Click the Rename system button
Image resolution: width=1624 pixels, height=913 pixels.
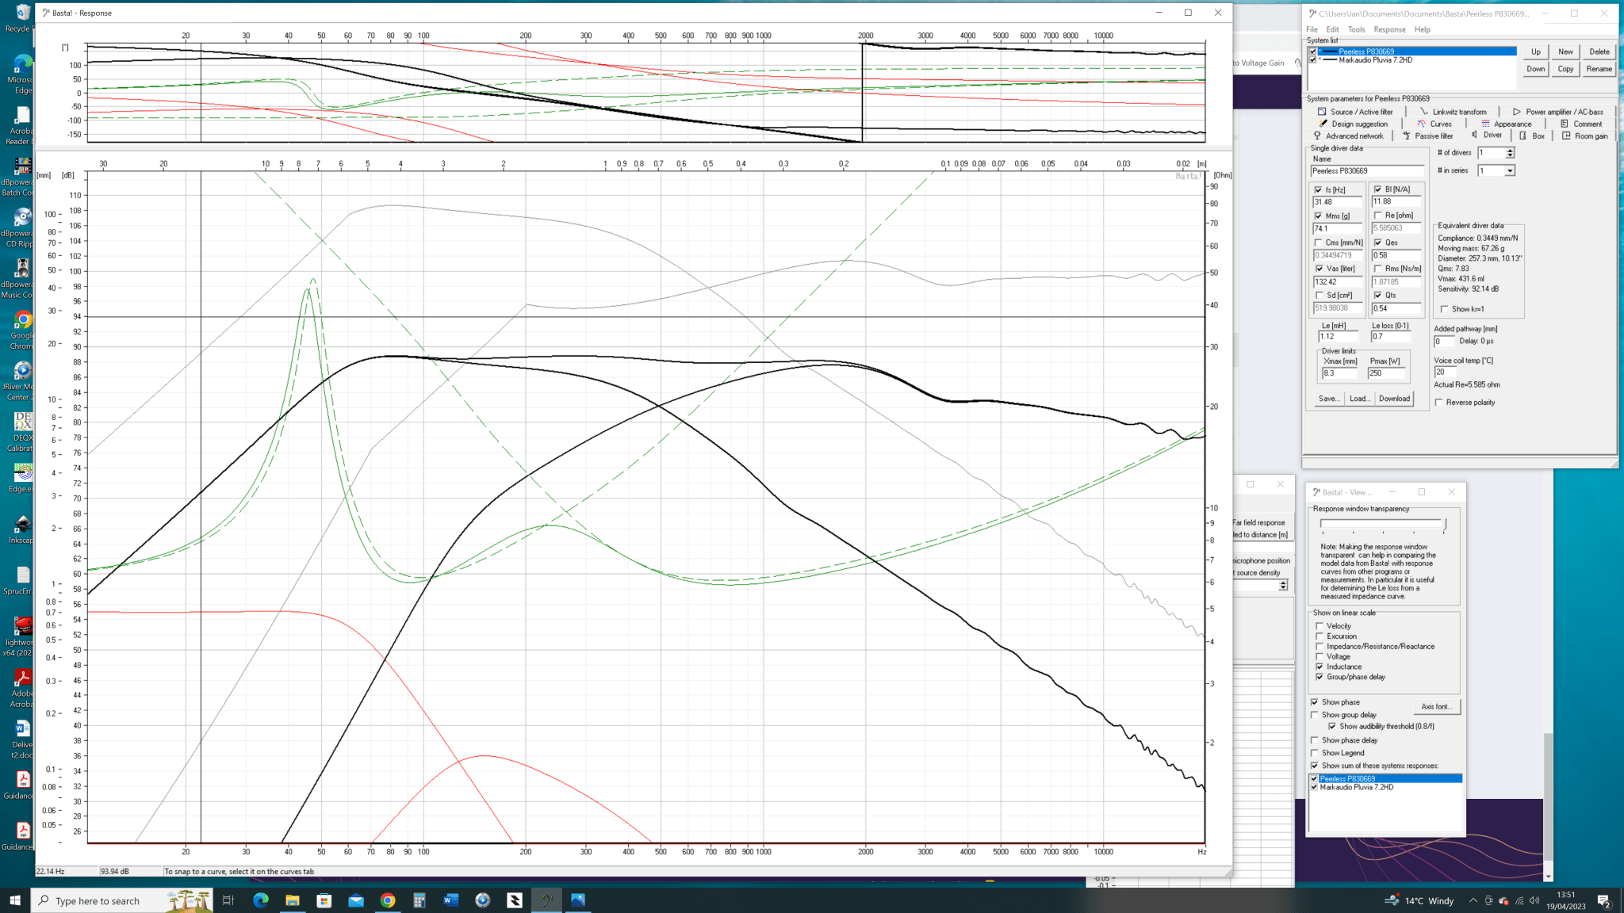pyautogui.click(x=1599, y=69)
